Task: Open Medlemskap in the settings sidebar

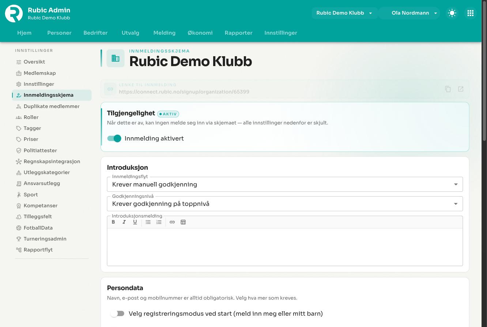Action: 52,73
